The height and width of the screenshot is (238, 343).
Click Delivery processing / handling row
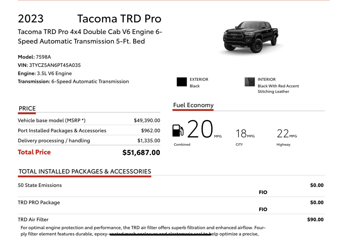coord(89,140)
